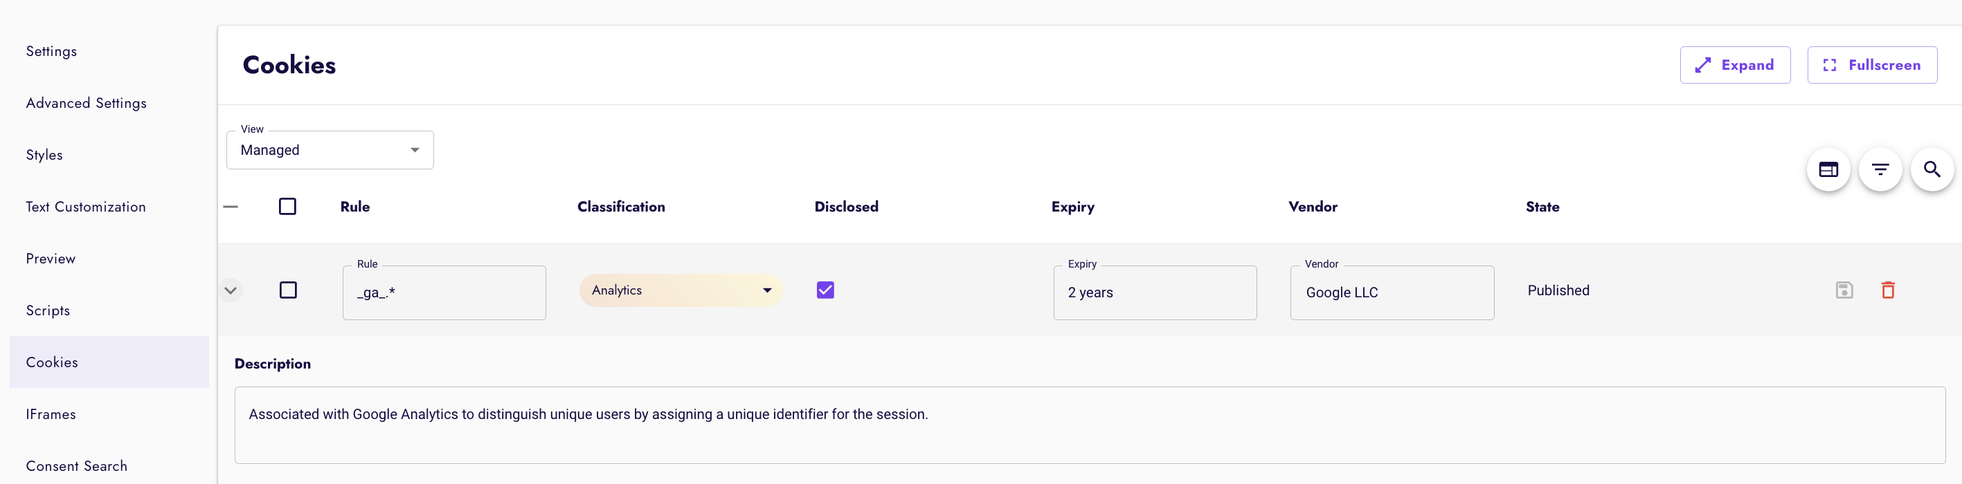The image size is (1962, 484).
Task: Click the Vendor Google LLC field
Action: click(x=1392, y=292)
